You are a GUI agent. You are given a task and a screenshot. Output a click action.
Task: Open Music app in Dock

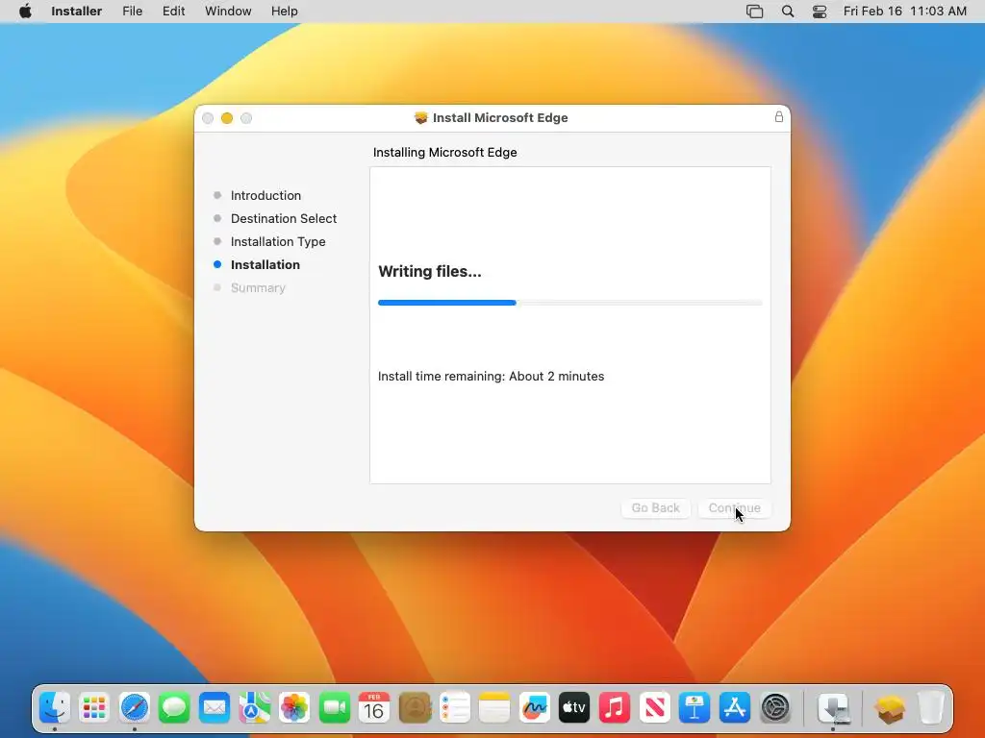(x=615, y=708)
